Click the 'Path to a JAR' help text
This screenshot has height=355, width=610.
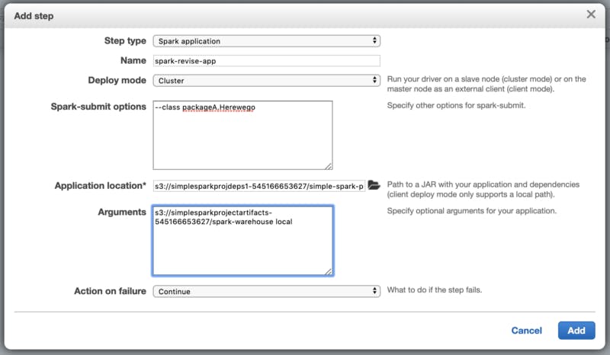coord(483,190)
